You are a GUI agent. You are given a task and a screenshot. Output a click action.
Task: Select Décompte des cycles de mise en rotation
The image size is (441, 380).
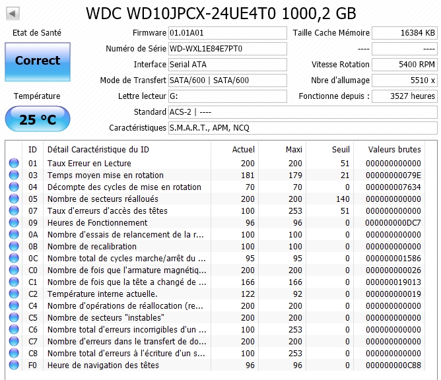[x=215, y=187]
